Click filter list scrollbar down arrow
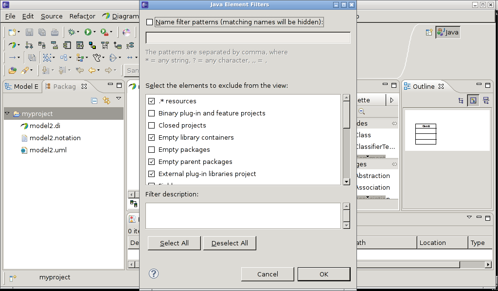The height and width of the screenshot is (291, 498). [346, 182]
